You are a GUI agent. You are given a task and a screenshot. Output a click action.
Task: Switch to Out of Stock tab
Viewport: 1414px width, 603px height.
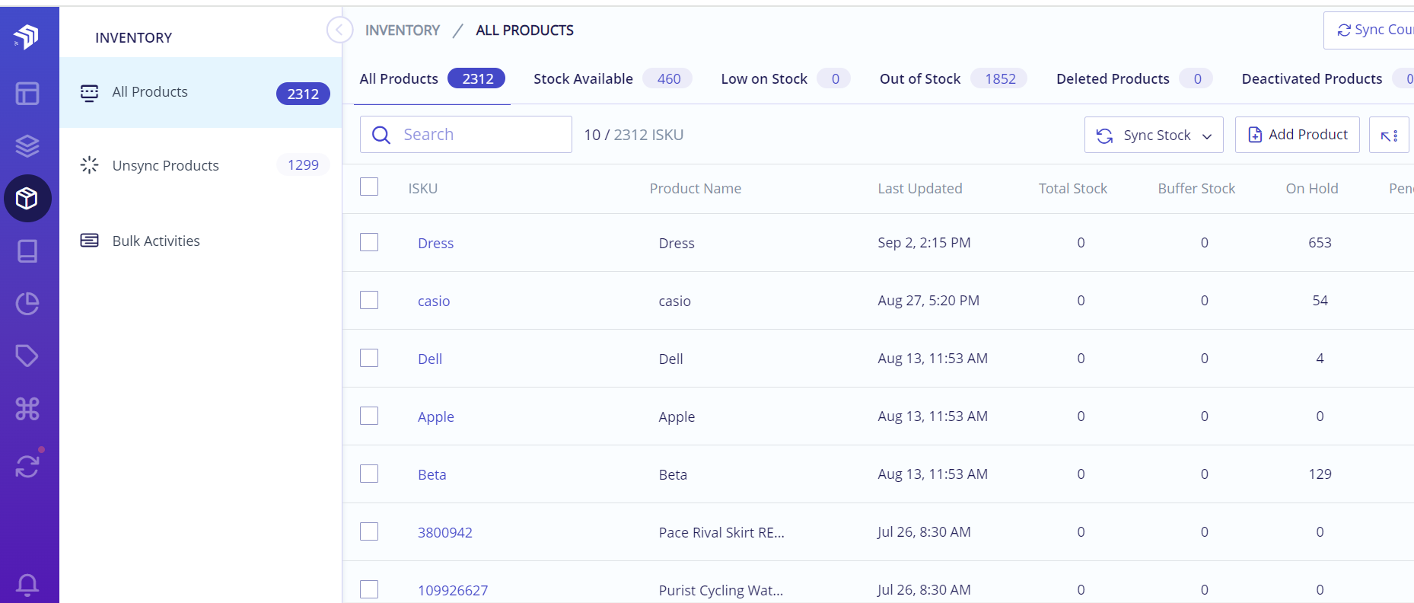click(x=953, y=78)
